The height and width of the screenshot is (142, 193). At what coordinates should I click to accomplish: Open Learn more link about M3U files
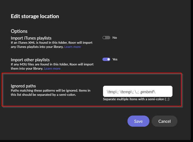coord(52,68)
